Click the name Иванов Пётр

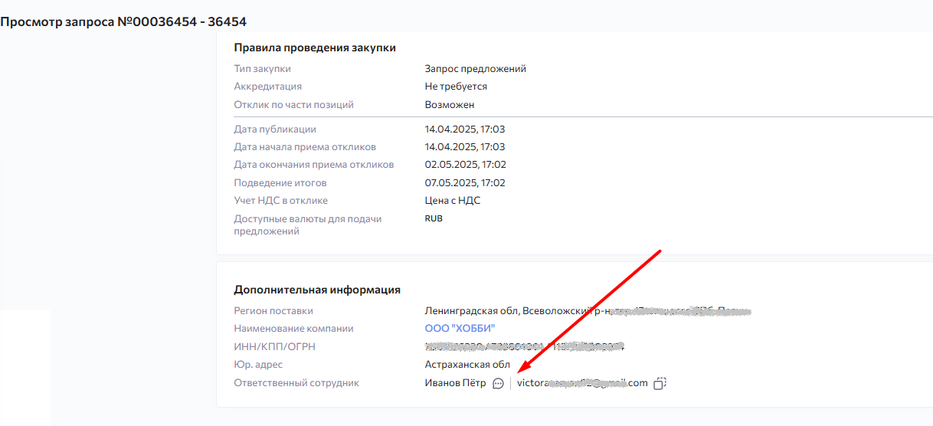tap(455, 383)
